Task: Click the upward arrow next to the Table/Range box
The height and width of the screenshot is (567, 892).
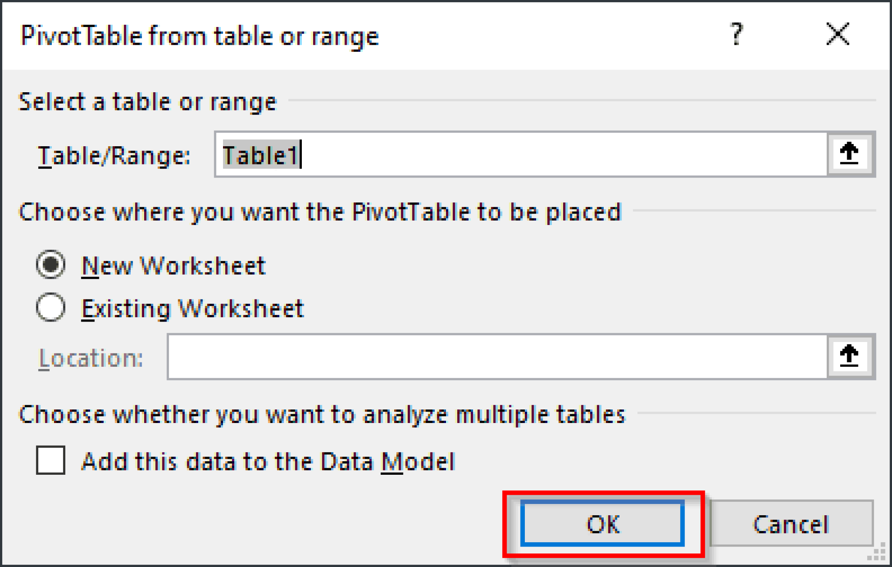Action: [x=849, y=153]
